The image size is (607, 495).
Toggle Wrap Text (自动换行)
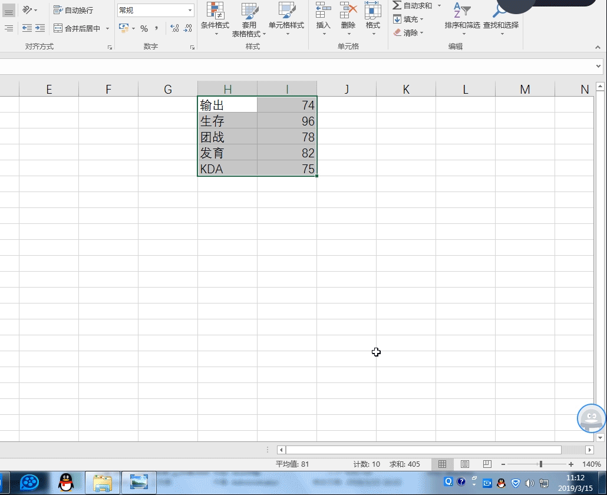point(73,10)
